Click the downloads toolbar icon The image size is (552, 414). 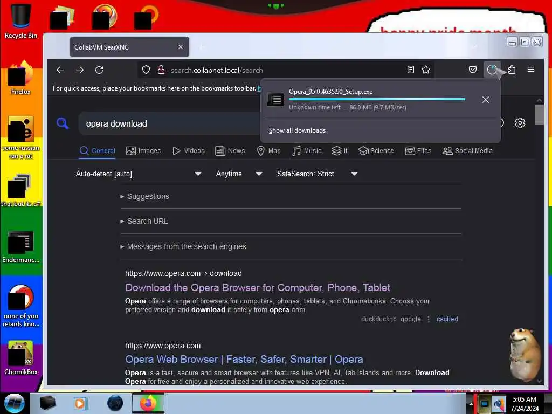[492, 70]
